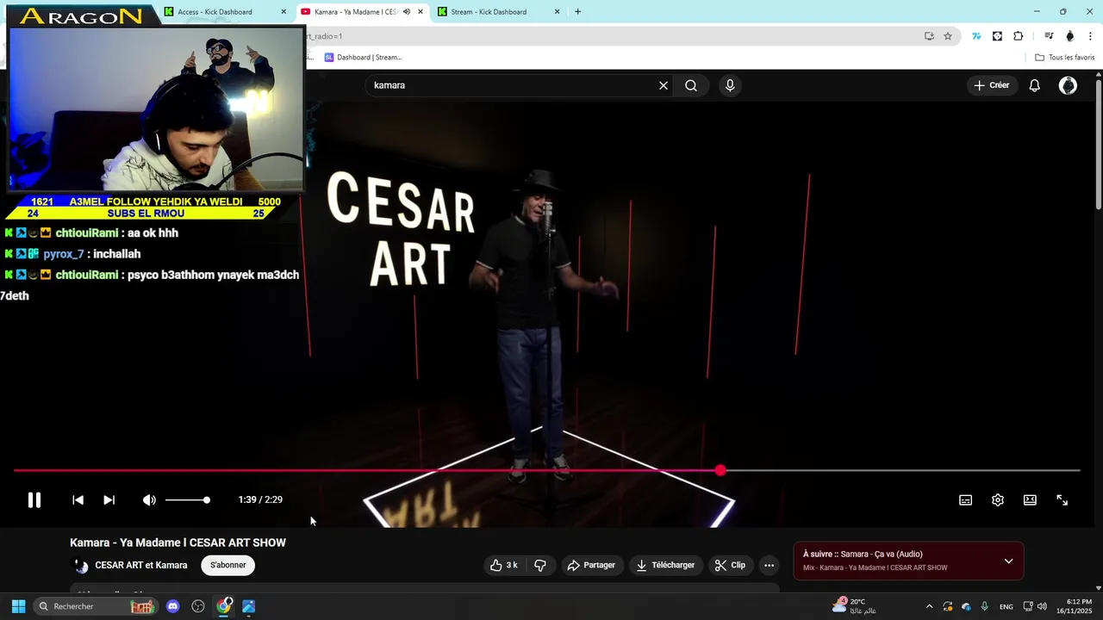1103x620 pixels.
Task: Mute the tab via its speaker icon
Action: point(407,12)
